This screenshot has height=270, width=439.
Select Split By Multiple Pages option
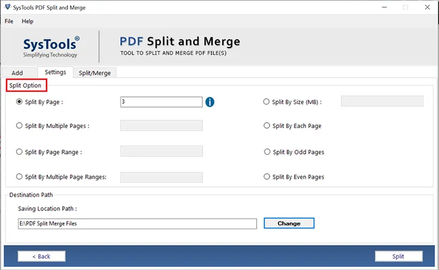point(19,126)
